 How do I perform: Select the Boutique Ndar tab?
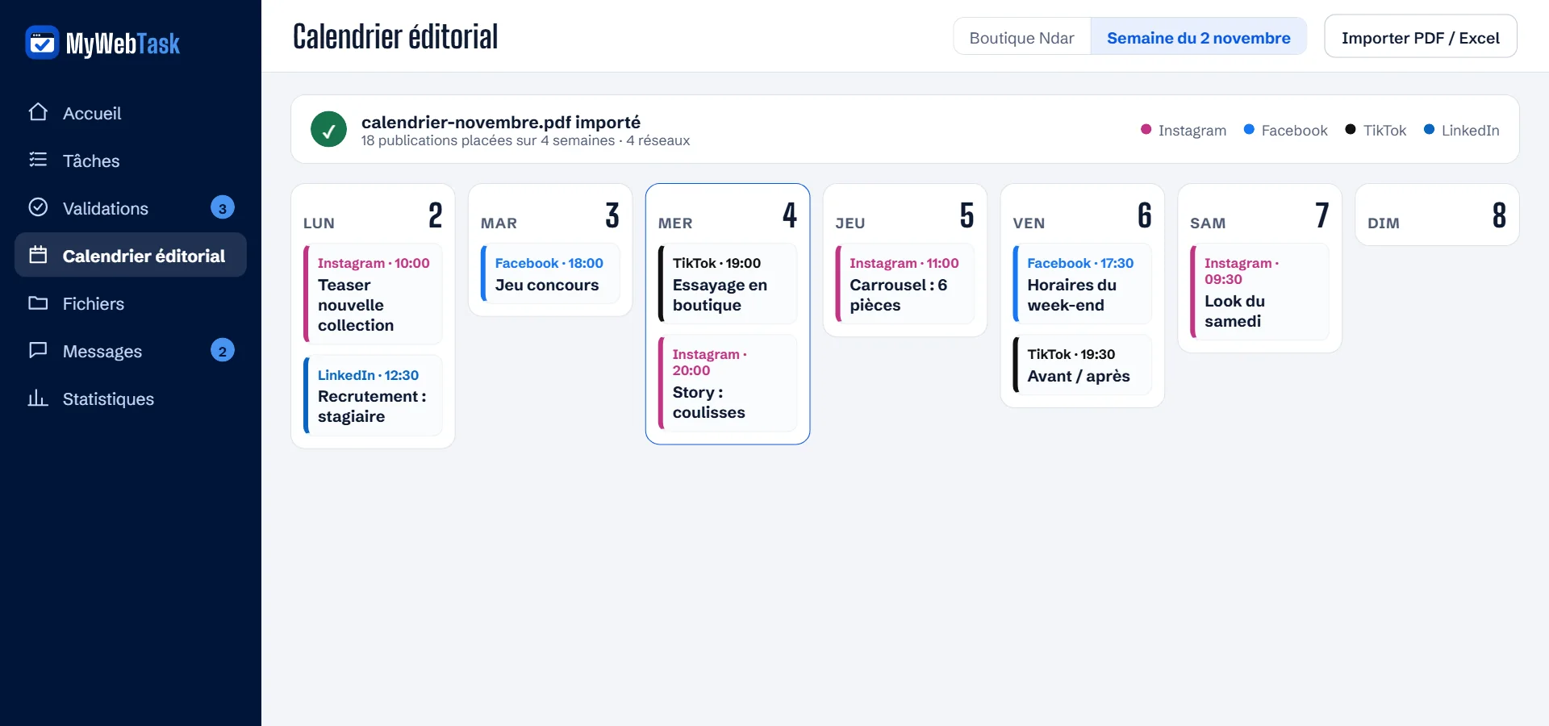[x=1022, y=37]
